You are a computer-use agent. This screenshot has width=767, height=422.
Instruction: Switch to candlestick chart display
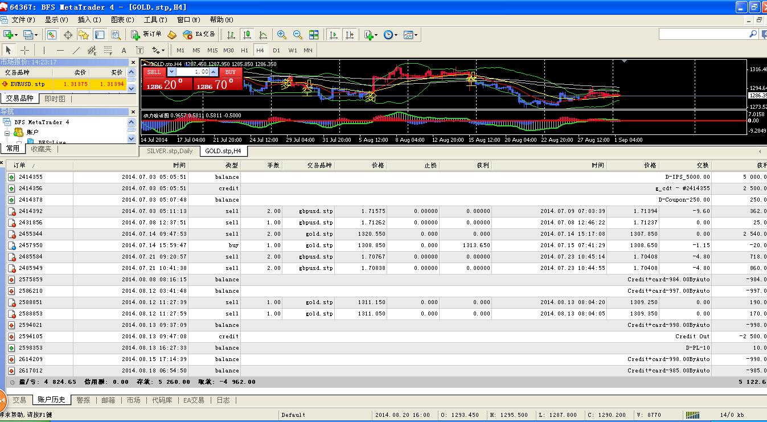tap(247, 35)
